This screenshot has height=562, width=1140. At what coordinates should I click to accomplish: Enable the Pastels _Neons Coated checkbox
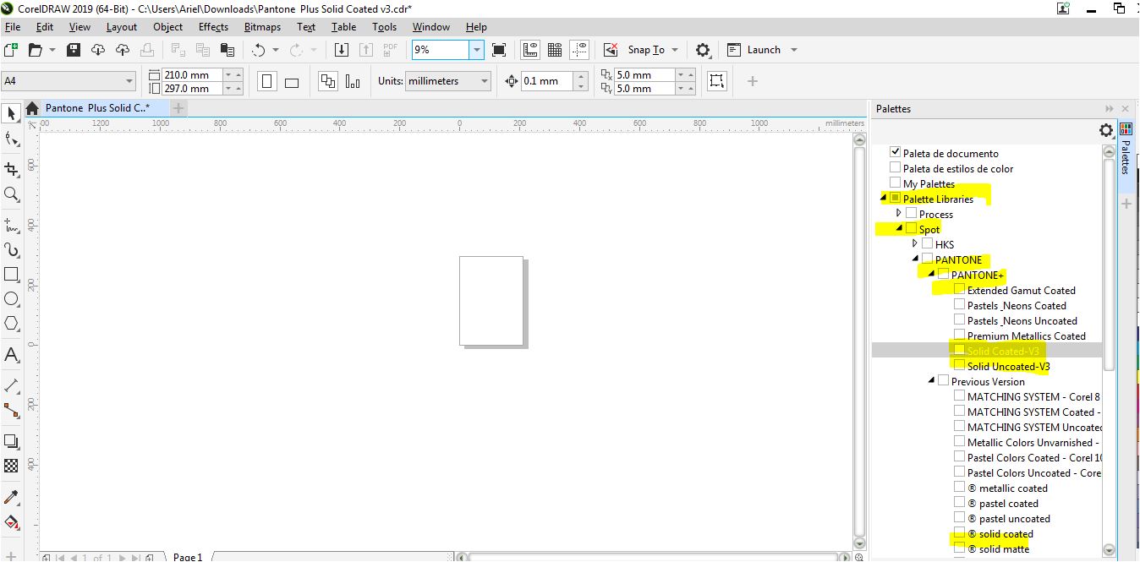960,305
